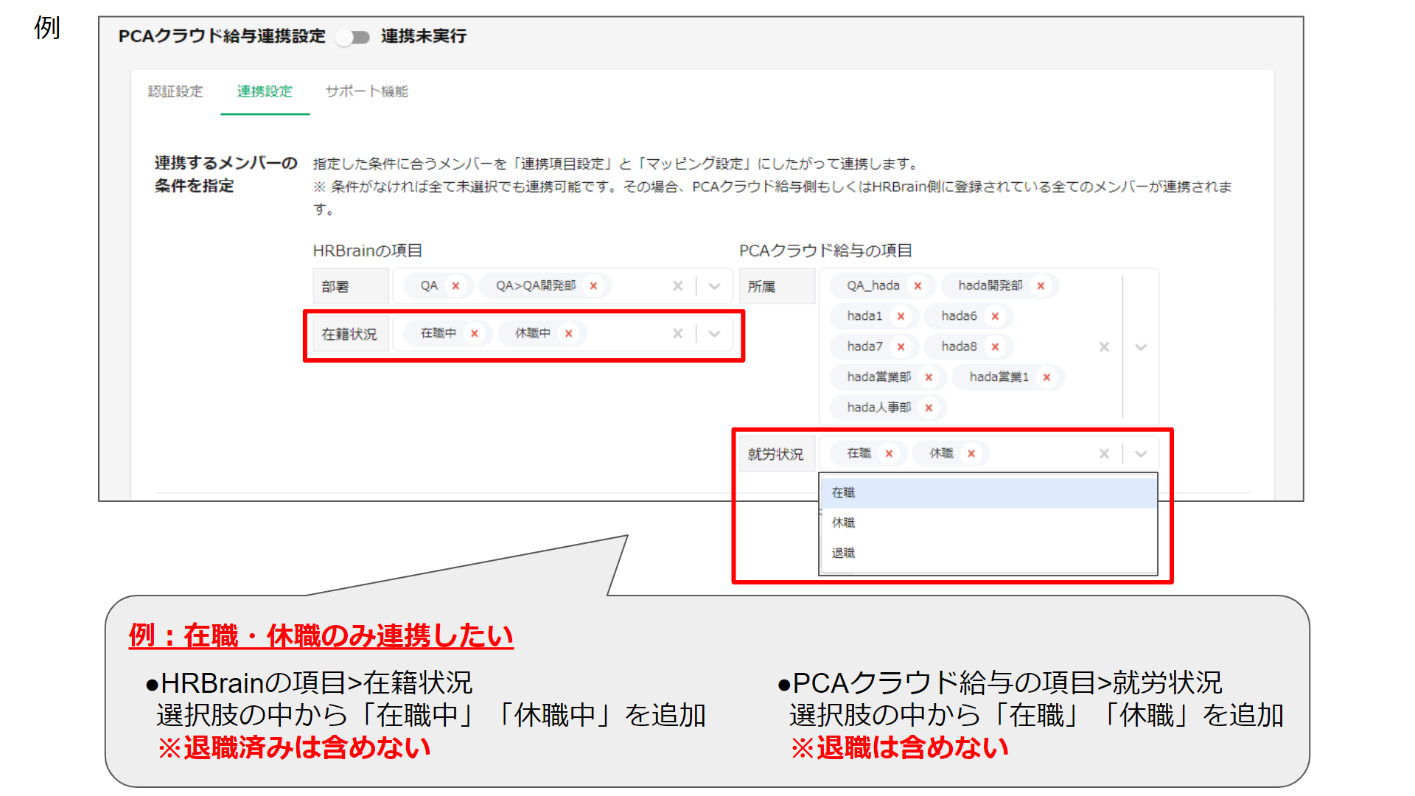Image resolution: width=1415 pixels, height=796 pixels.
Task: Remove the 休職 tag in 就労状況
Action: point(971,453)
